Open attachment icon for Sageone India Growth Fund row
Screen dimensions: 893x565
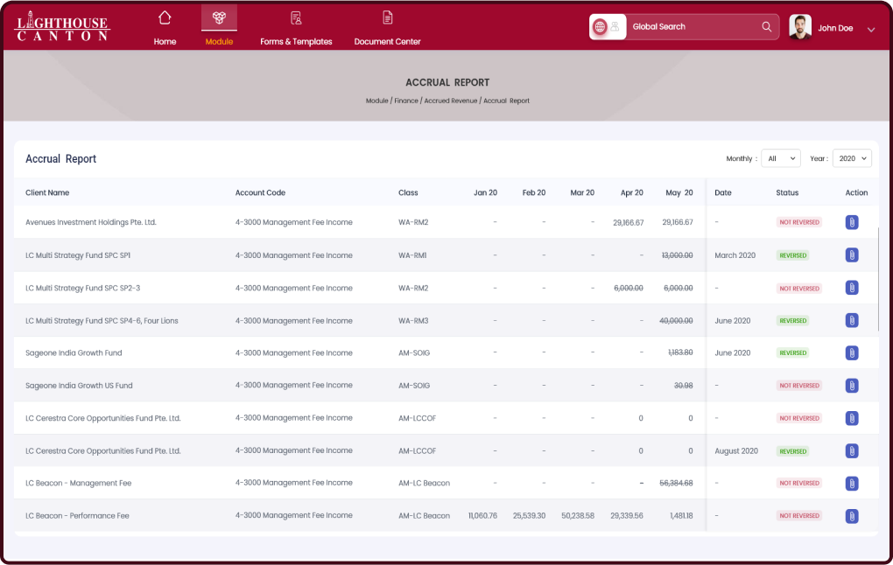(x=852, y=352)
